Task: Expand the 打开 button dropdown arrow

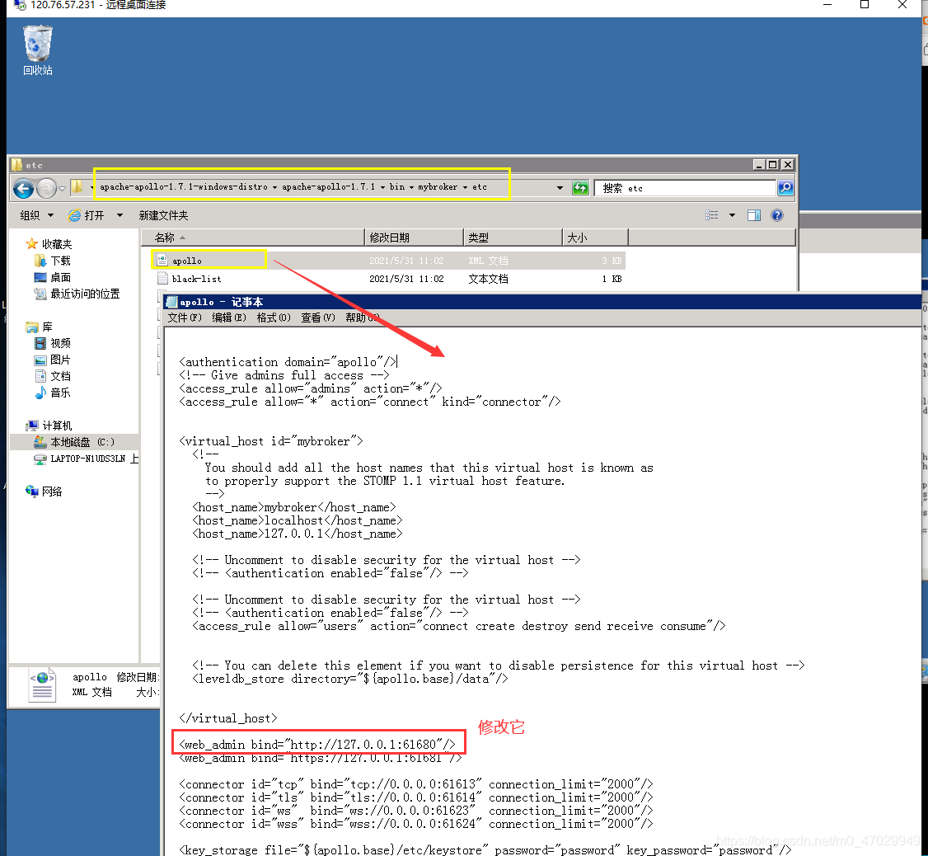Action: tap(120, 215)
